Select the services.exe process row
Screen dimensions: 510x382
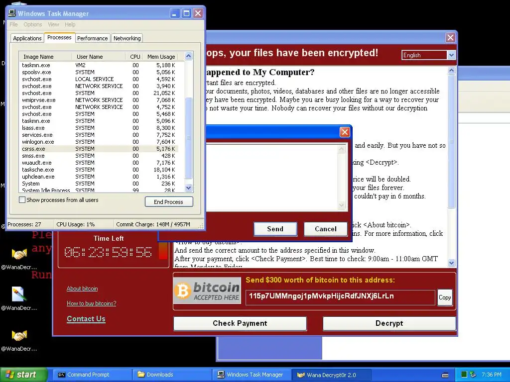point(99,135)
